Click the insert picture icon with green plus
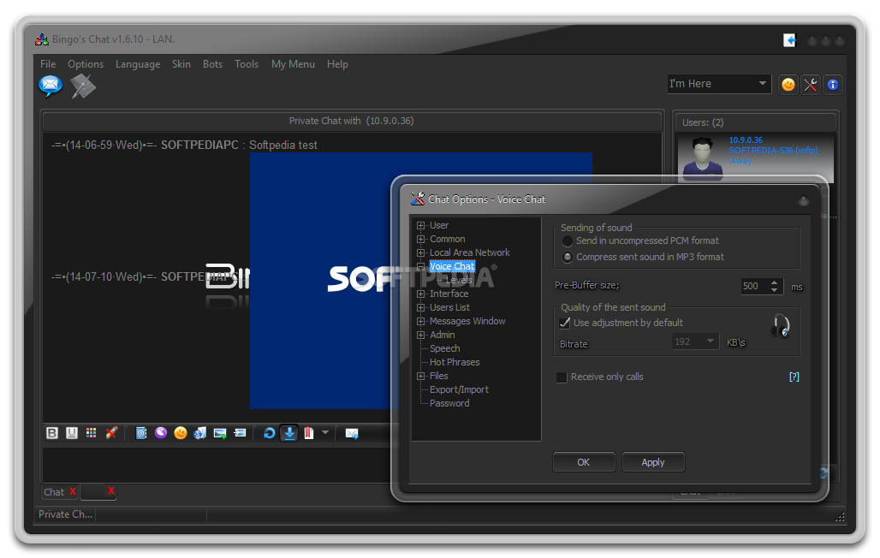 click(x=220, y=433)
